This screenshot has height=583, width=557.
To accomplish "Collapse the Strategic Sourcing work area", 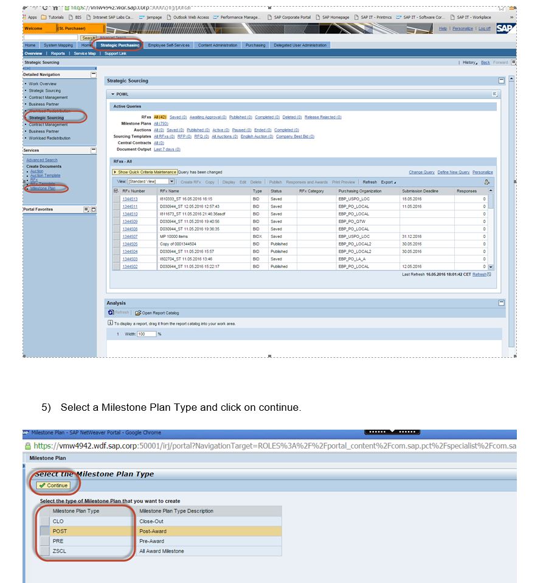I will coord(501,80).
